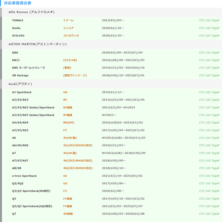Click the Q7 model name
This screenshot has width=222, height=222.
[14, 214]
